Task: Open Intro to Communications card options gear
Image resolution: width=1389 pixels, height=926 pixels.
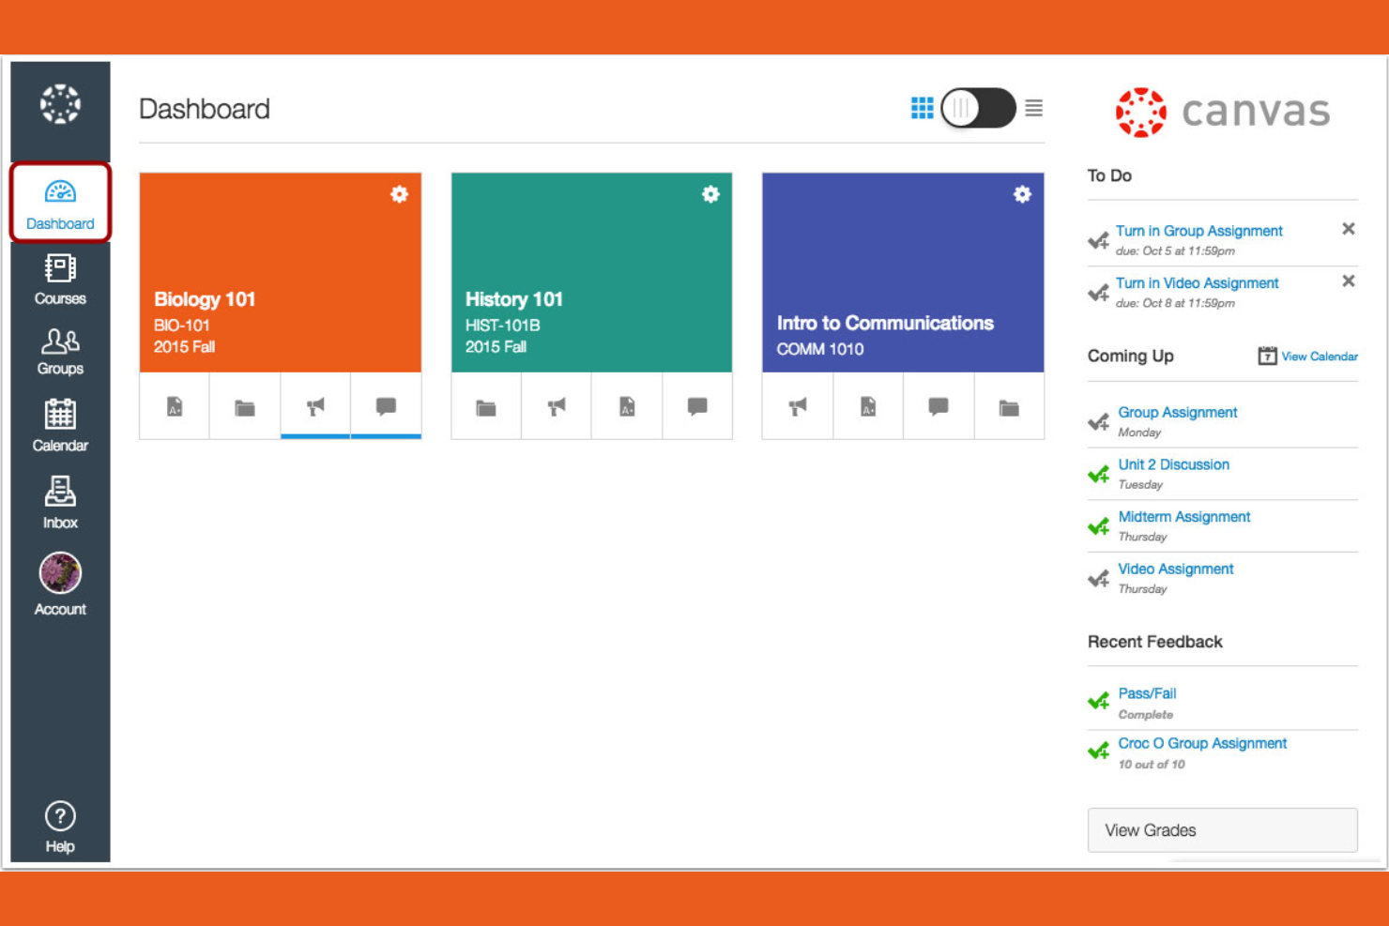Action: (1022, 194)
